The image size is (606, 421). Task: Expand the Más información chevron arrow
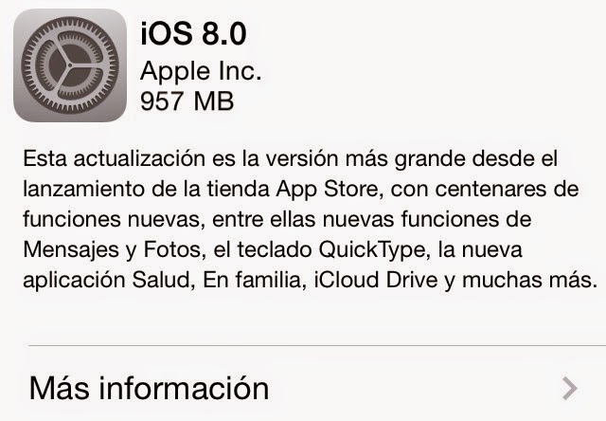pyautogui.click(x=570, y=388)
